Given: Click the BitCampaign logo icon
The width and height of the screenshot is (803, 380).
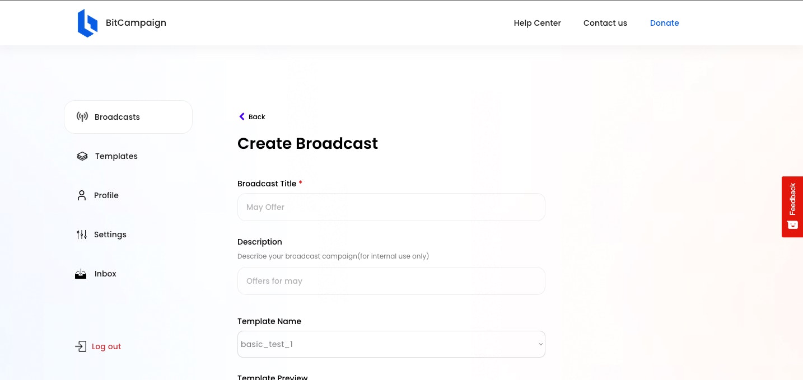Looking at the screenshot, I should click(x=87, y=23).
